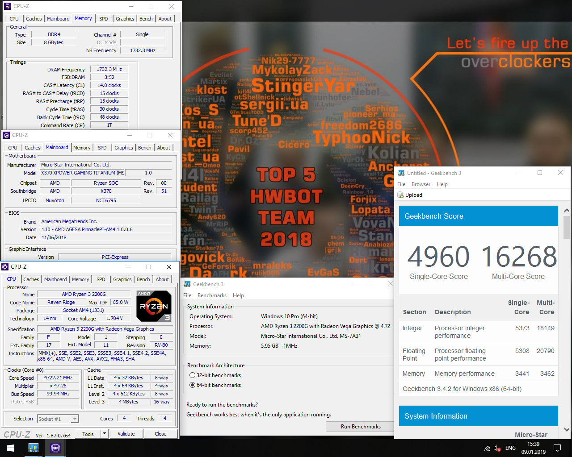Click scrollbar down arrow in Geekbench results
This screenshot has width=572, height=457.
(x=567, y=430)
